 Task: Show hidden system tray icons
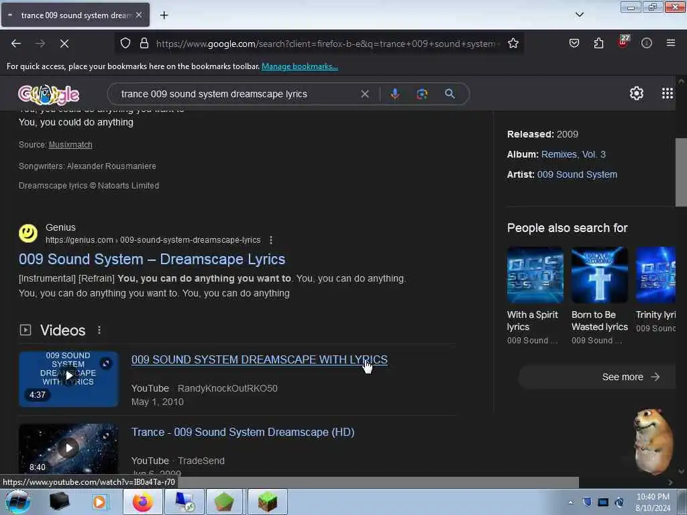(570, 502)
